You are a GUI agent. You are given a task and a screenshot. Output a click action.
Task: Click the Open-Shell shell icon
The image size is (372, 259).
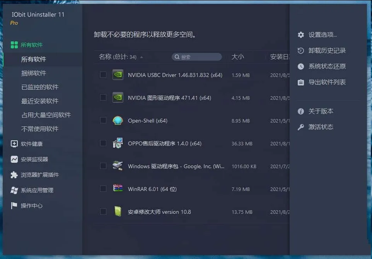click(x=118, y=121)
